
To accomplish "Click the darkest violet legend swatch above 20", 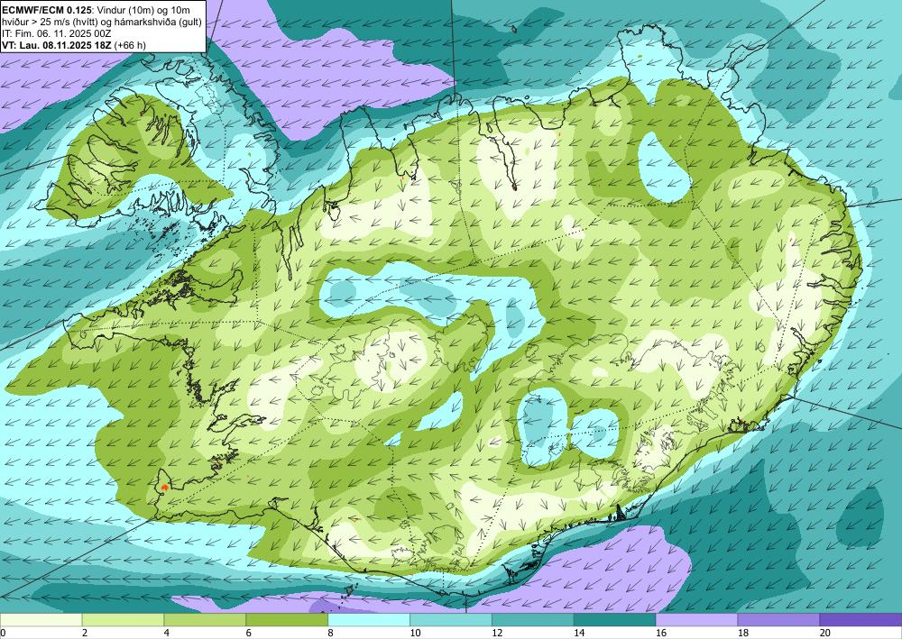I will (x=861, y=620).
